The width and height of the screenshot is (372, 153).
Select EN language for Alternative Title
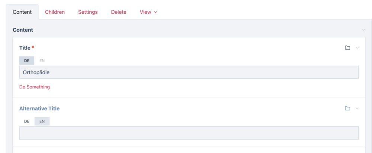tap(42, 121)
